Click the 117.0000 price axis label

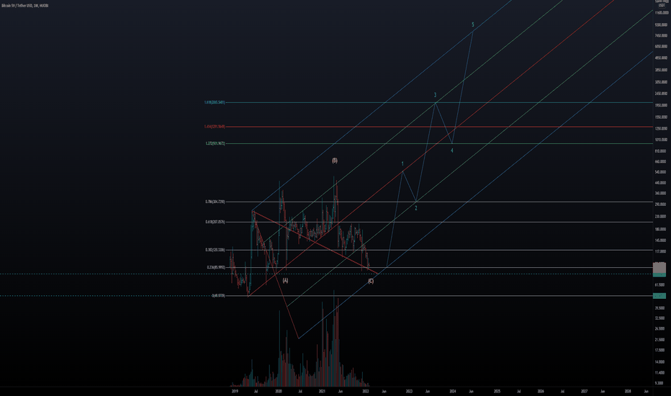point(661,252)
